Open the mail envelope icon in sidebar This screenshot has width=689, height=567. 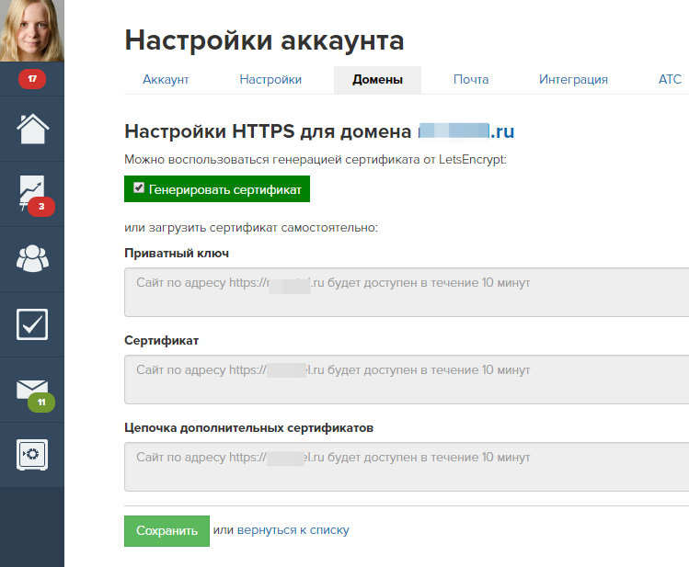point(32,389)
